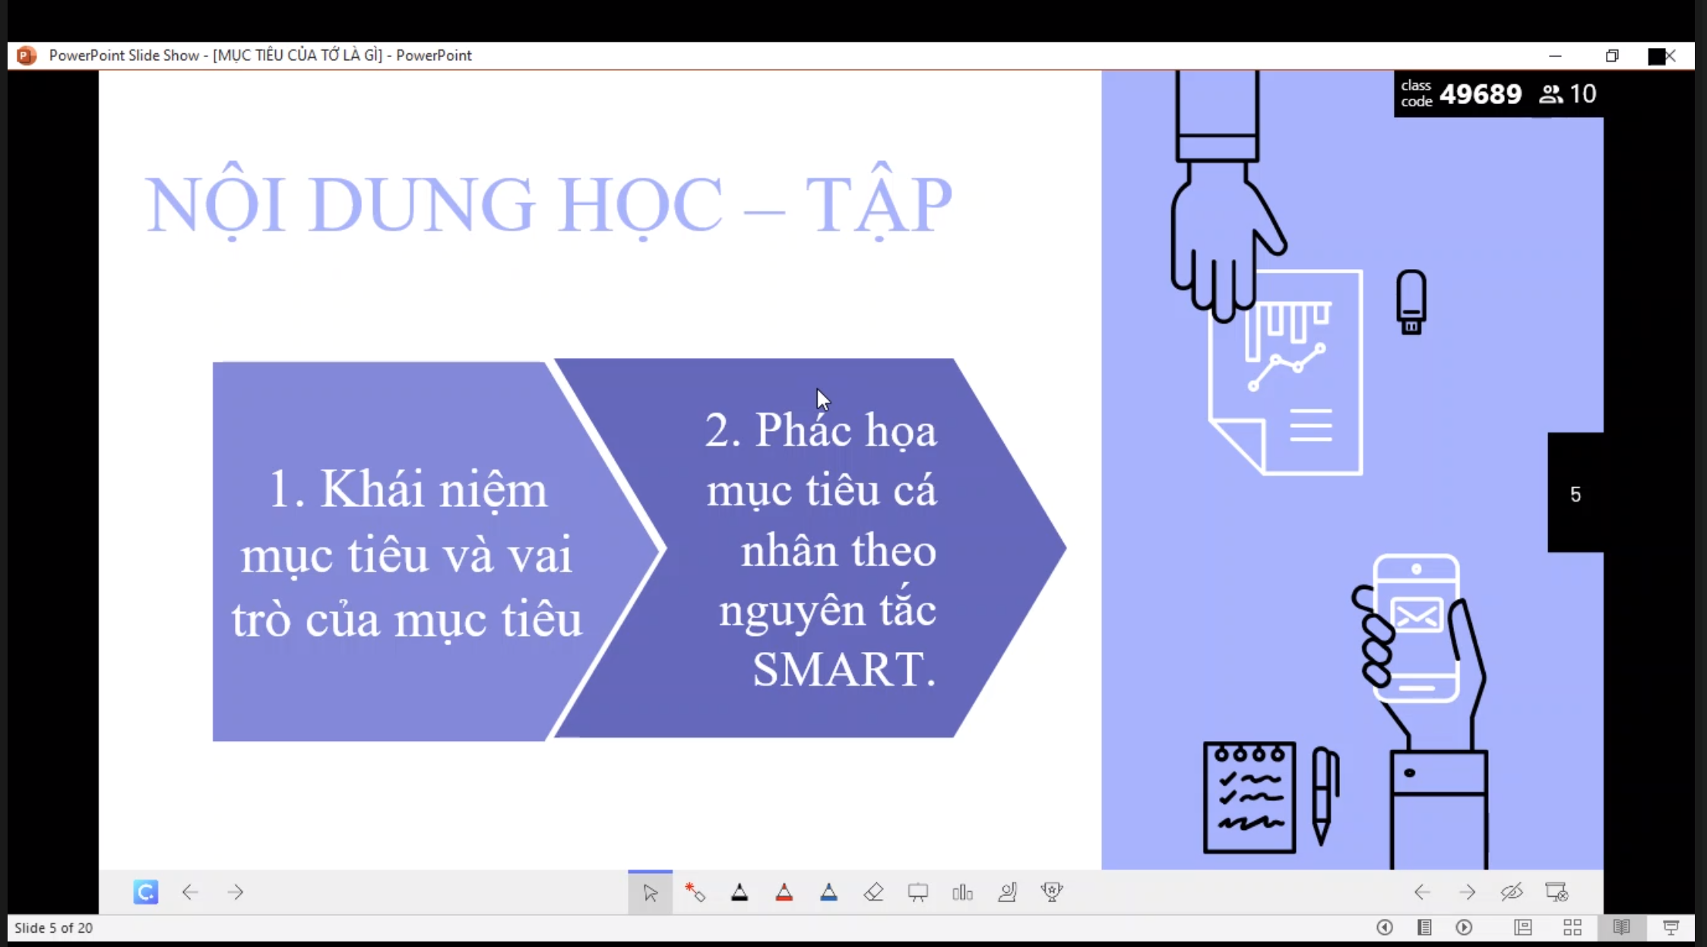Activate the cursor pointer tool
This screenshot has width=1707, height=947.
click(x=650, y=892)
